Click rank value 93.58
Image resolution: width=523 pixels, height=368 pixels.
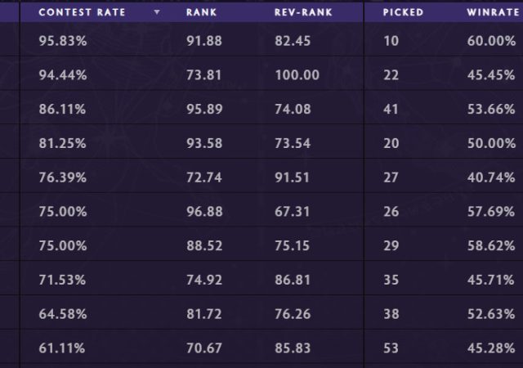pyautogui.click(x=202, y=142)
